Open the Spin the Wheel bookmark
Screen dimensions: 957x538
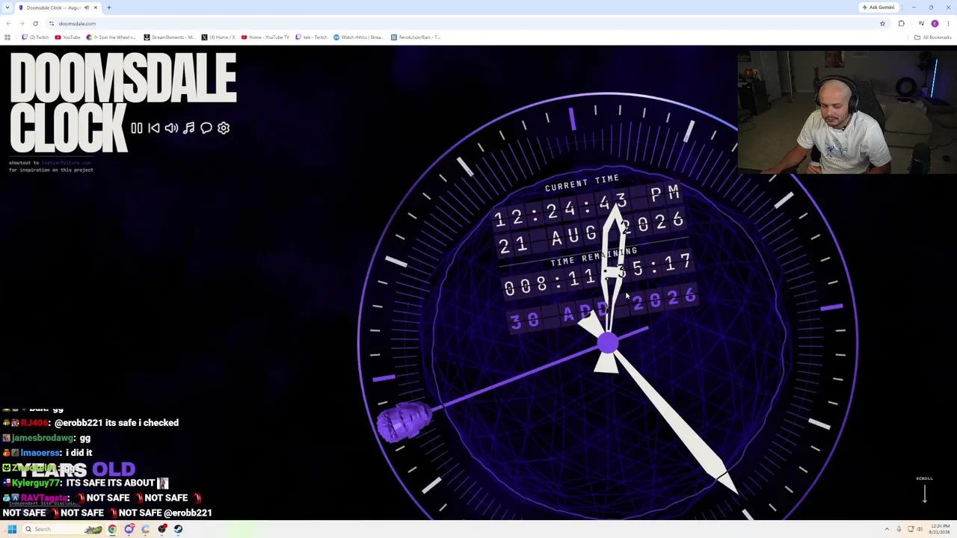click(111, 37)
